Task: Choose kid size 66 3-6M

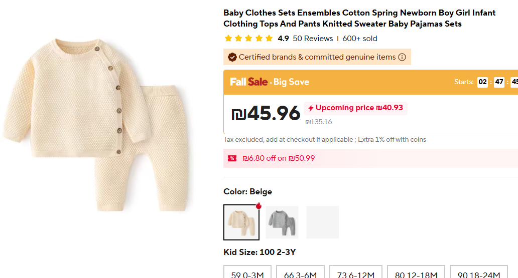Action: click(300, 272)
